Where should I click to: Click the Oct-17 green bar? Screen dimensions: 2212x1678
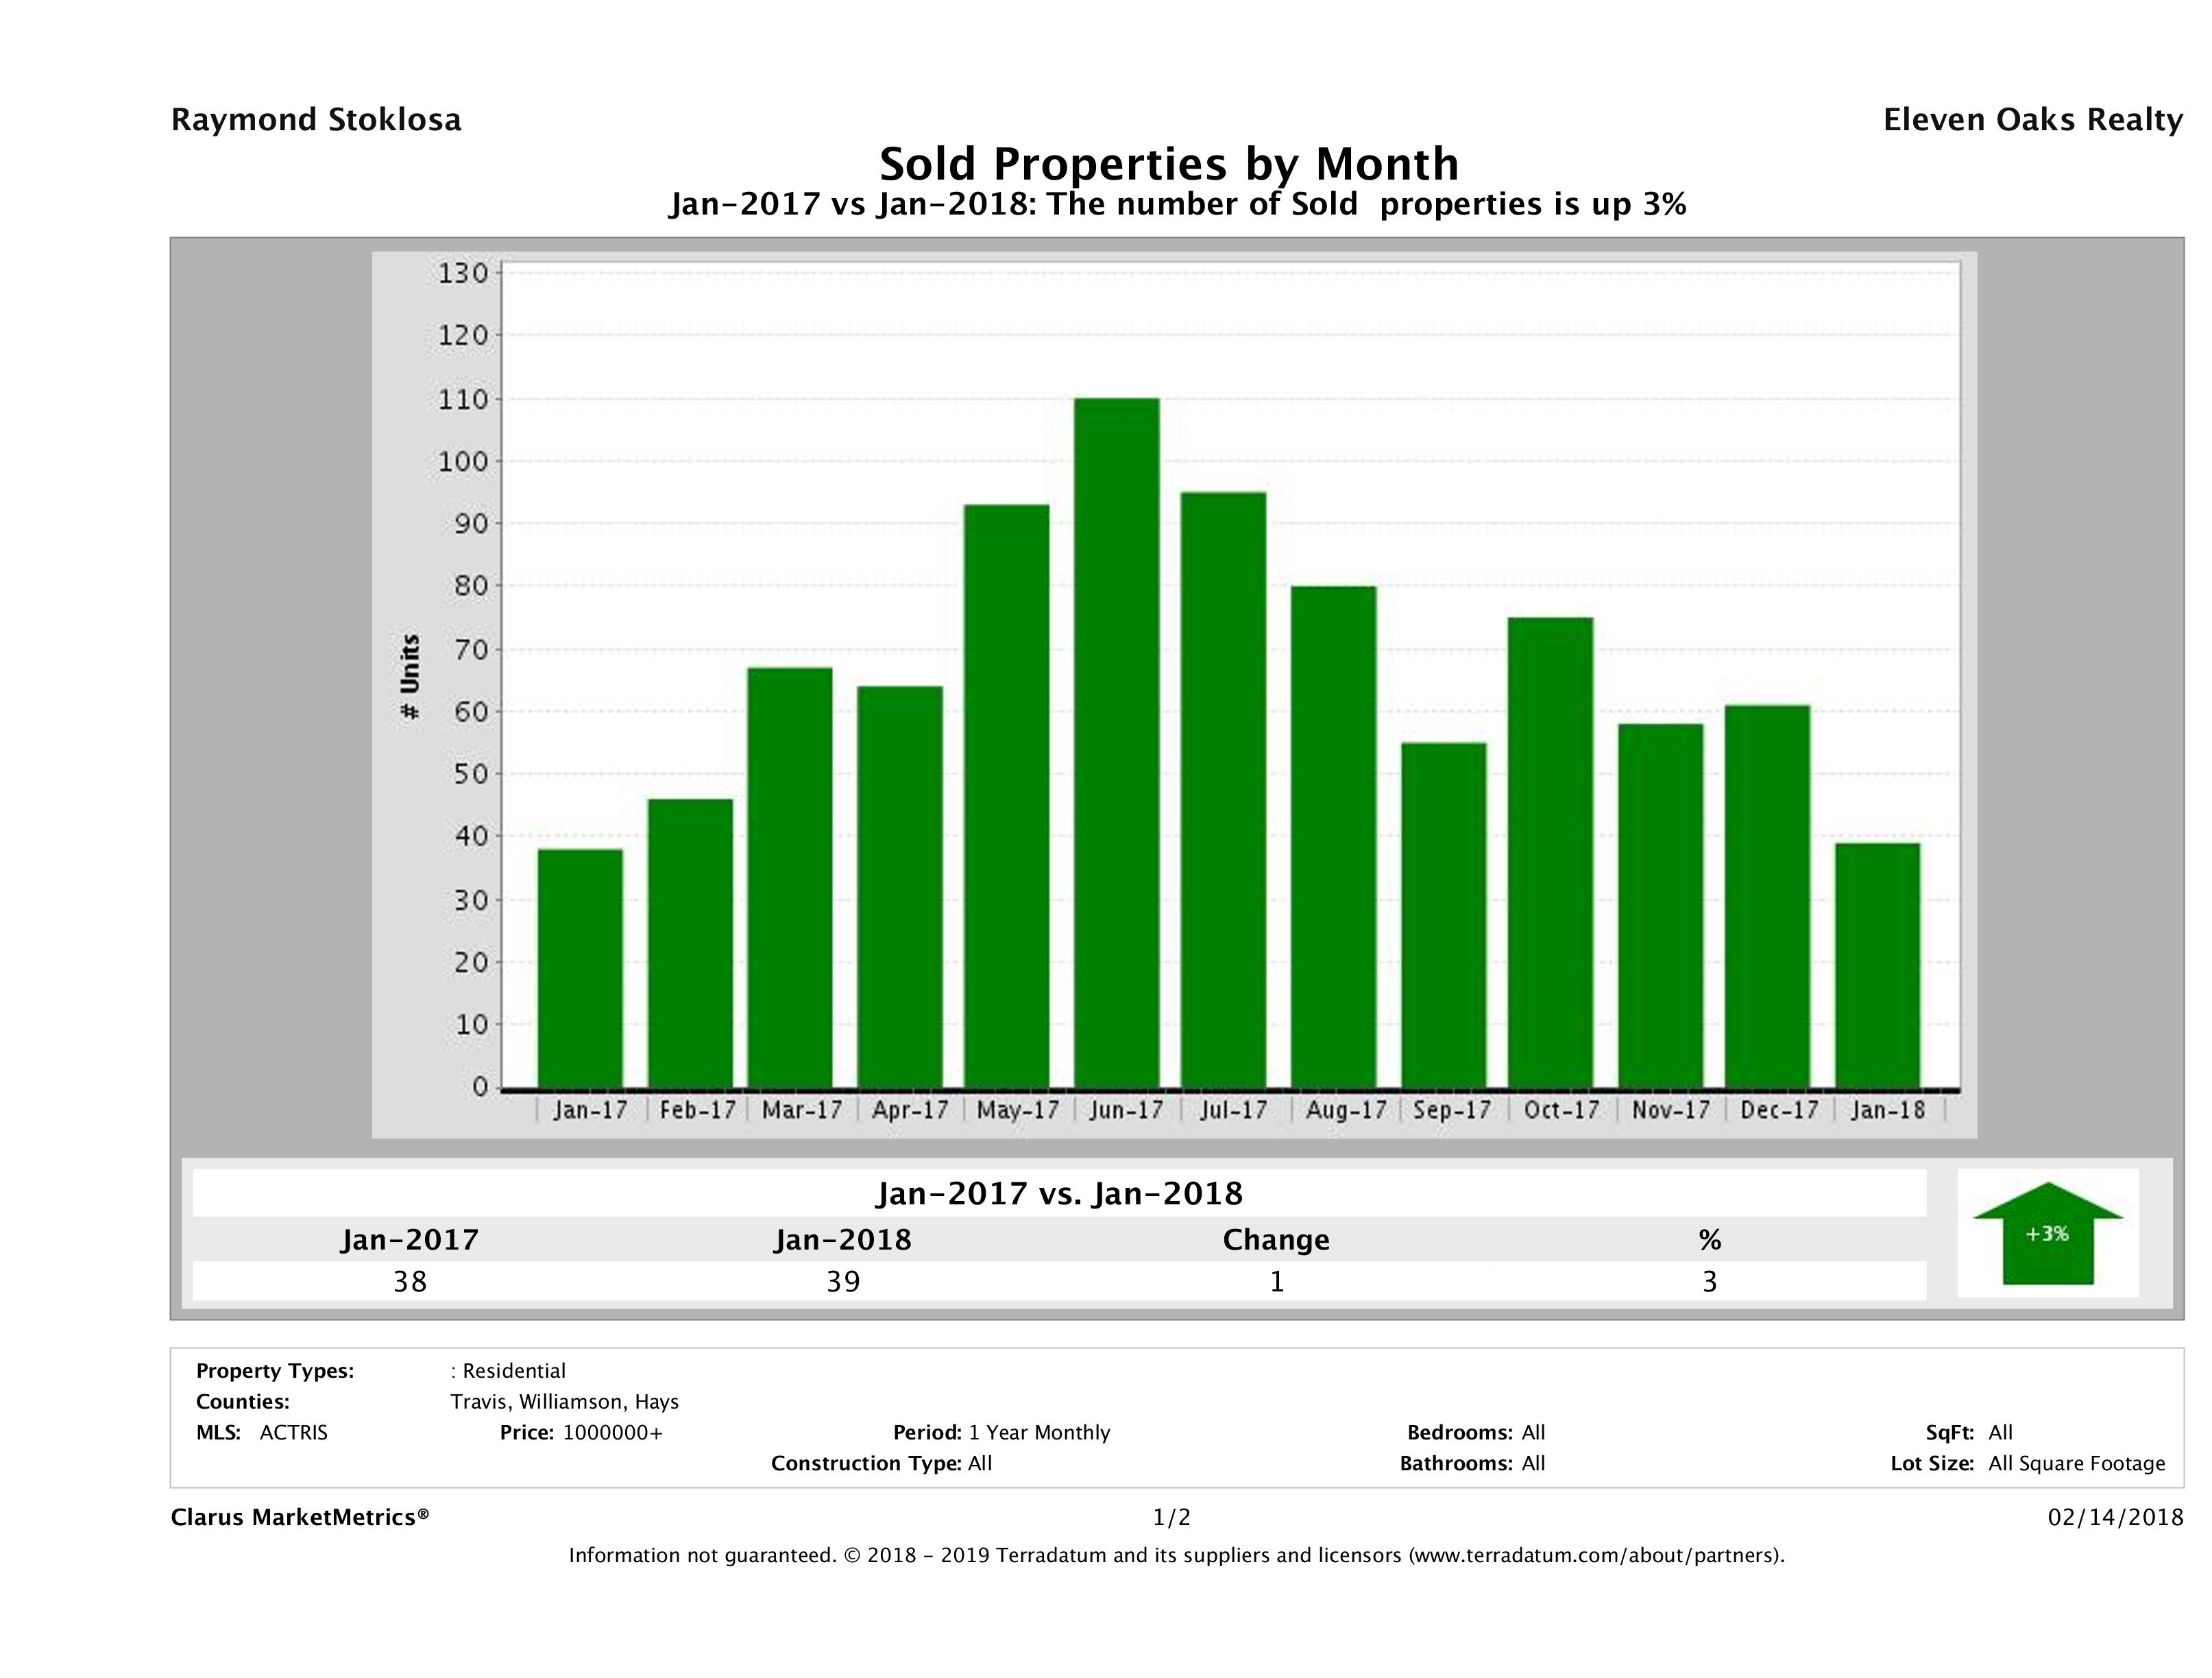click(x=1550, y=852)
